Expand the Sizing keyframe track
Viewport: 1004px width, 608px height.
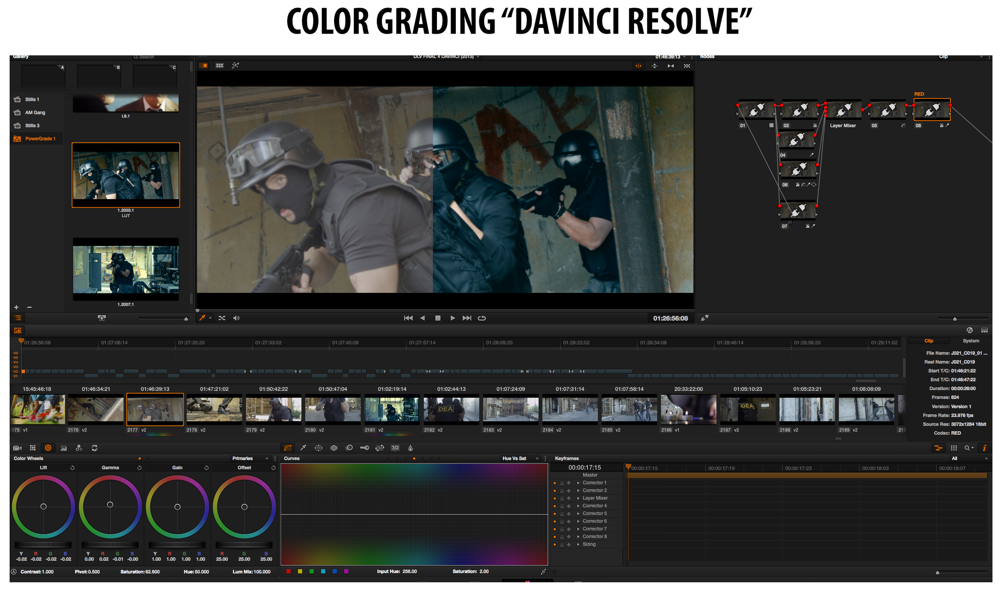(x=578, y=545)
